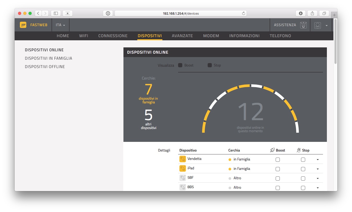This screenshot has height=212, width=352.
Task: Click '5 altri dispositivi' count
Action: (149, 119)
